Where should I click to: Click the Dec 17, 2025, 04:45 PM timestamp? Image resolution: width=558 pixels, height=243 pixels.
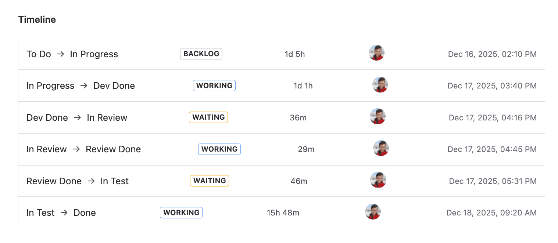click(x=492, y=149)
